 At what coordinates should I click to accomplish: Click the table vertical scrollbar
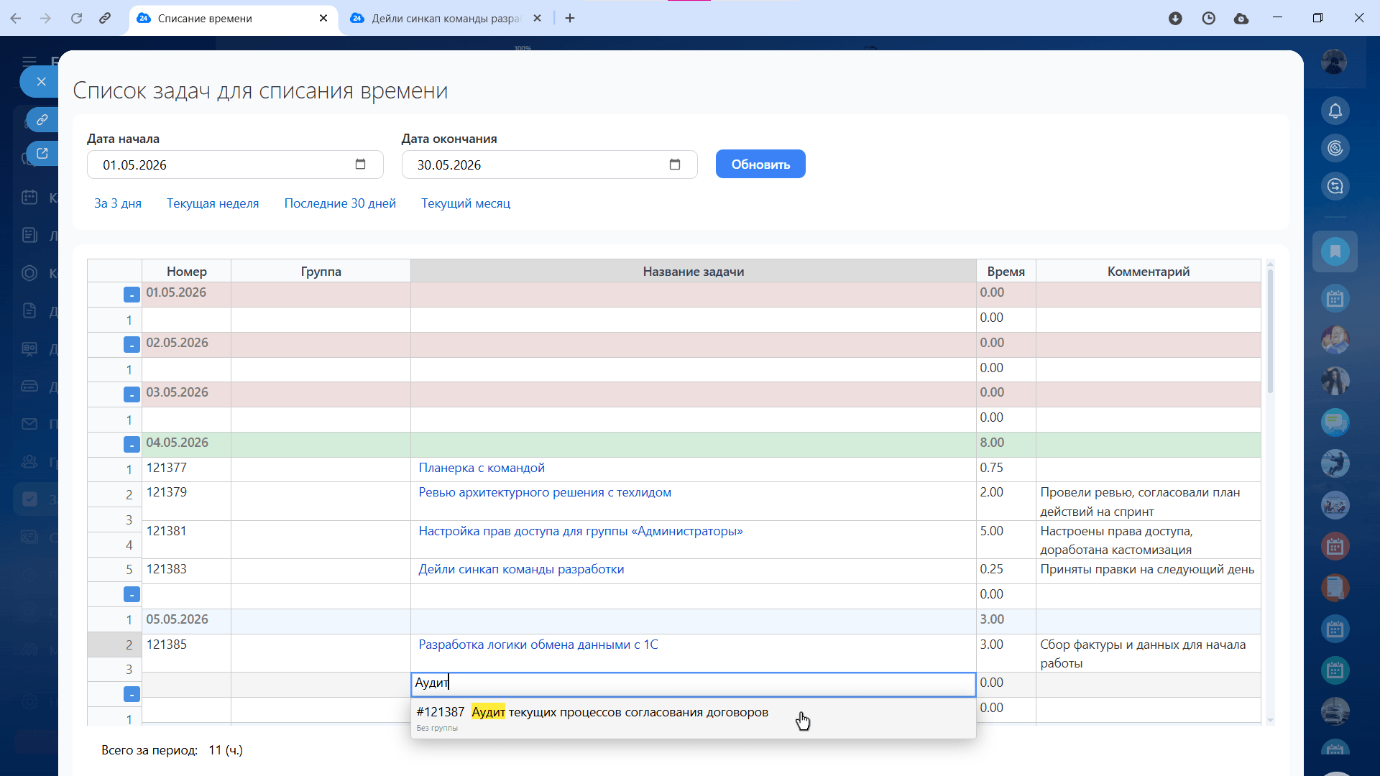[x=1270, y=331]
